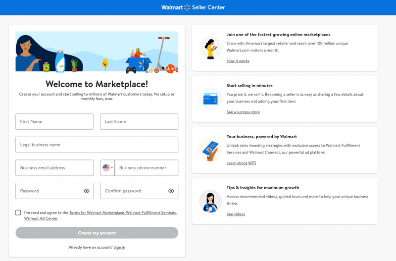Select the Business email address field
The image size is (396, 261).
[54, 168]
